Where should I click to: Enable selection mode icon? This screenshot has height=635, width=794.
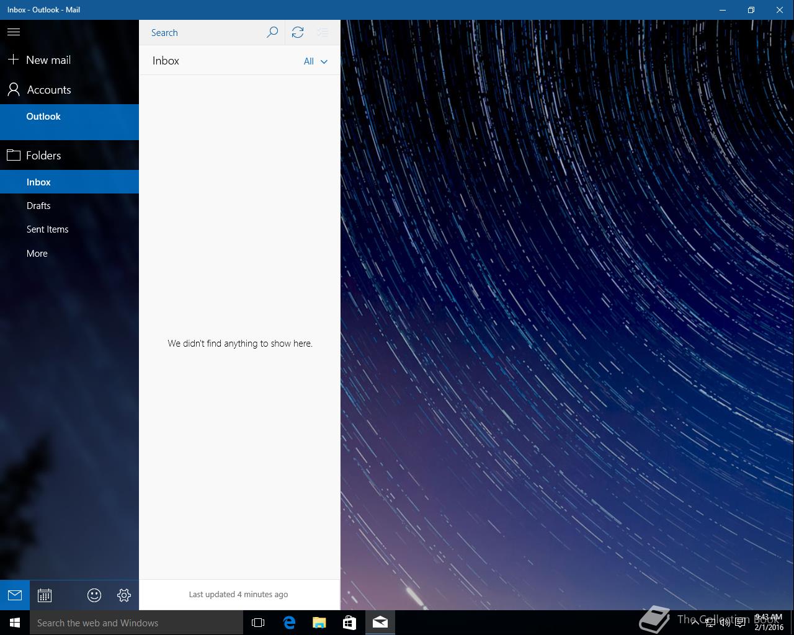coord(323,32)
